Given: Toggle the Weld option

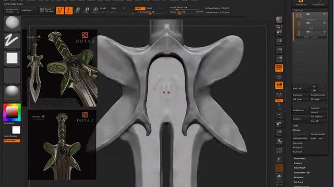Looking at the screenshot, I should point(313,139).
